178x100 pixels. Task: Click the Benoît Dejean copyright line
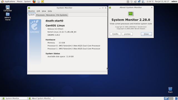tap(131, 29)
